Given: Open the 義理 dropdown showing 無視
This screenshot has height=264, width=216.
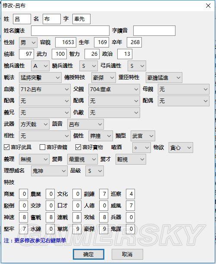Looking at the screenshot, I should click(34, 159).
